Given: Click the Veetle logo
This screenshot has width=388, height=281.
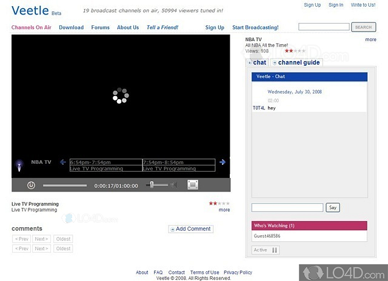Looking at the screenshot, I should 30,10.
